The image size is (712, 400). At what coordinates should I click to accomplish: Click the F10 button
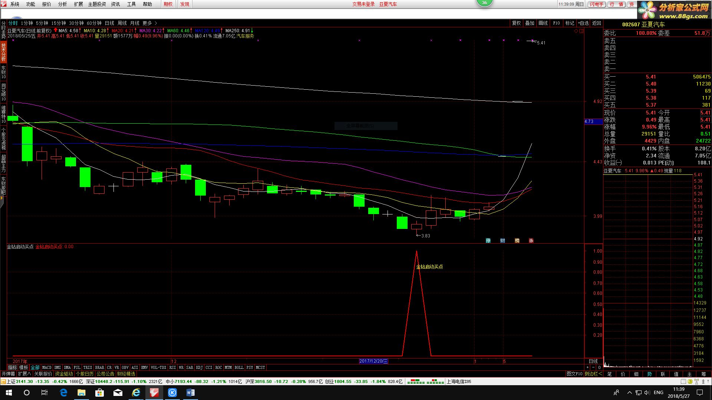coord(556,23)
